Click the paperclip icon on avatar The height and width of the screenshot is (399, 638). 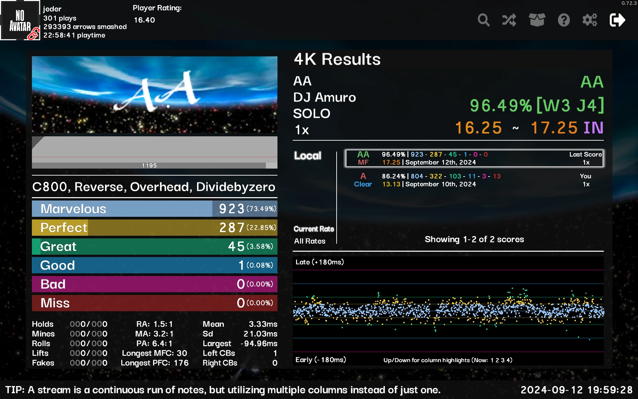pos(33,34)
